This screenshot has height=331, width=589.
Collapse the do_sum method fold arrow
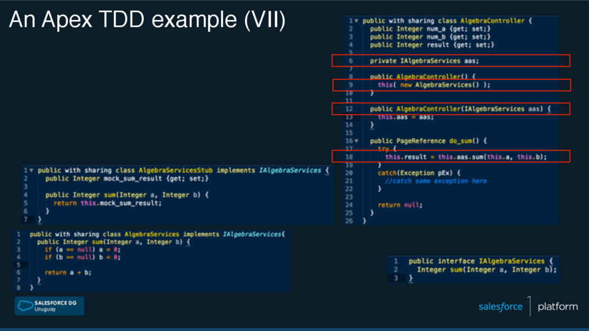(x=356, y=141)
